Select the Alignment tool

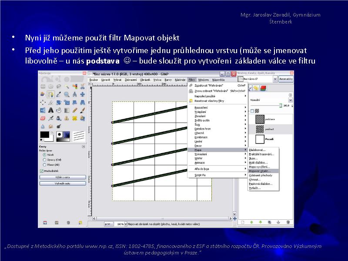pos(43,102)
